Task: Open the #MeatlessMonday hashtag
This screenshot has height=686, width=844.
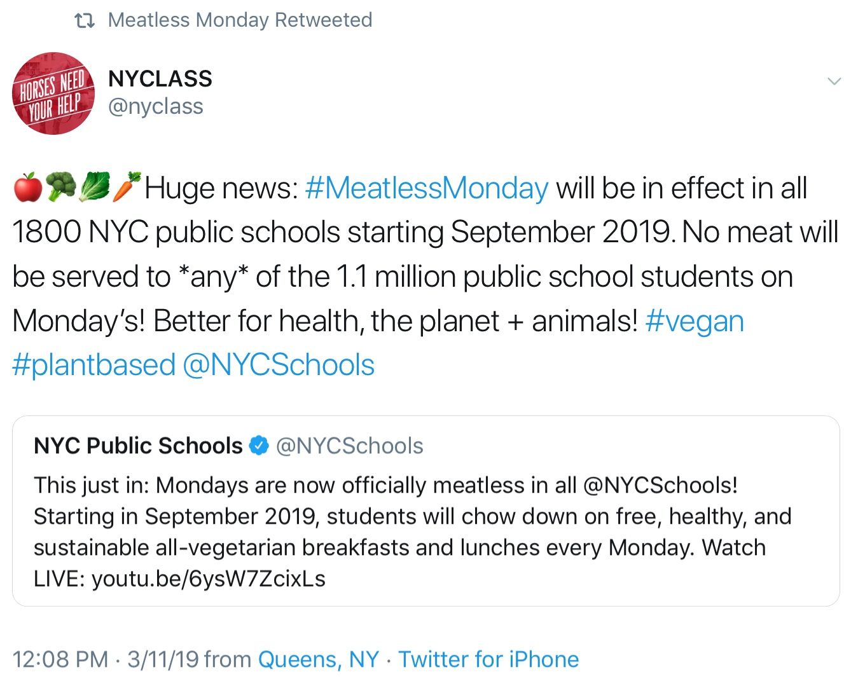Action: [426, 189]
